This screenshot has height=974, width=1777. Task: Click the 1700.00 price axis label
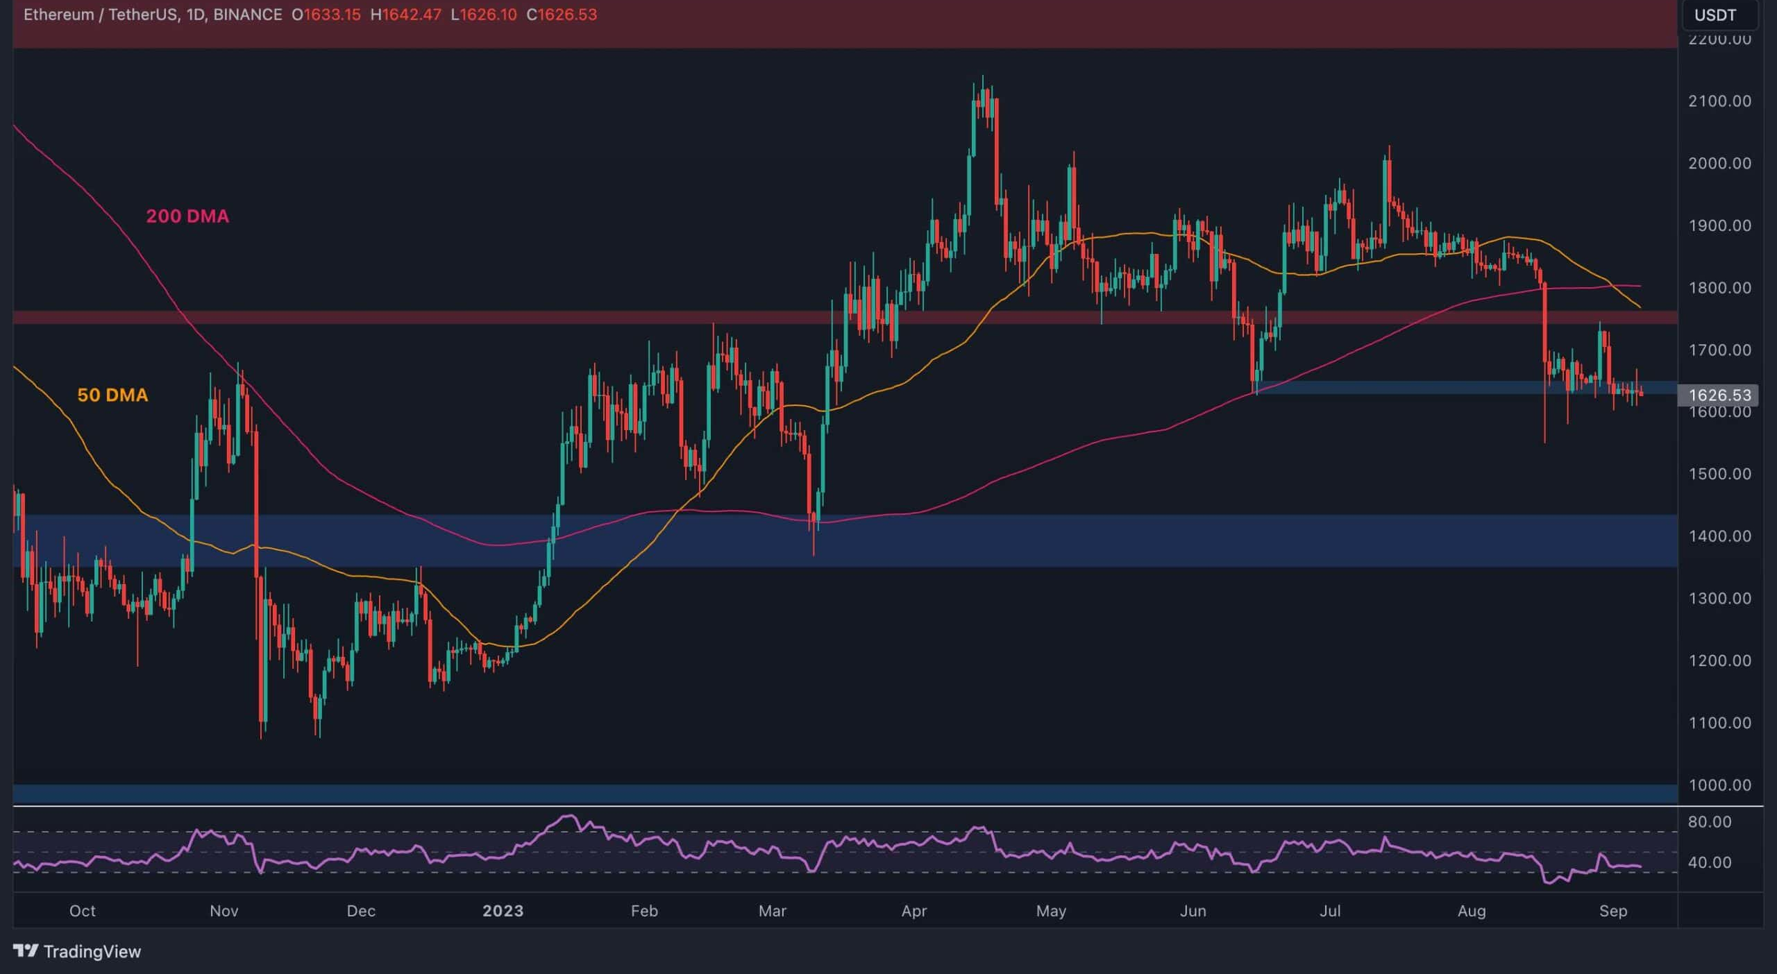[x=1719, y=350]
